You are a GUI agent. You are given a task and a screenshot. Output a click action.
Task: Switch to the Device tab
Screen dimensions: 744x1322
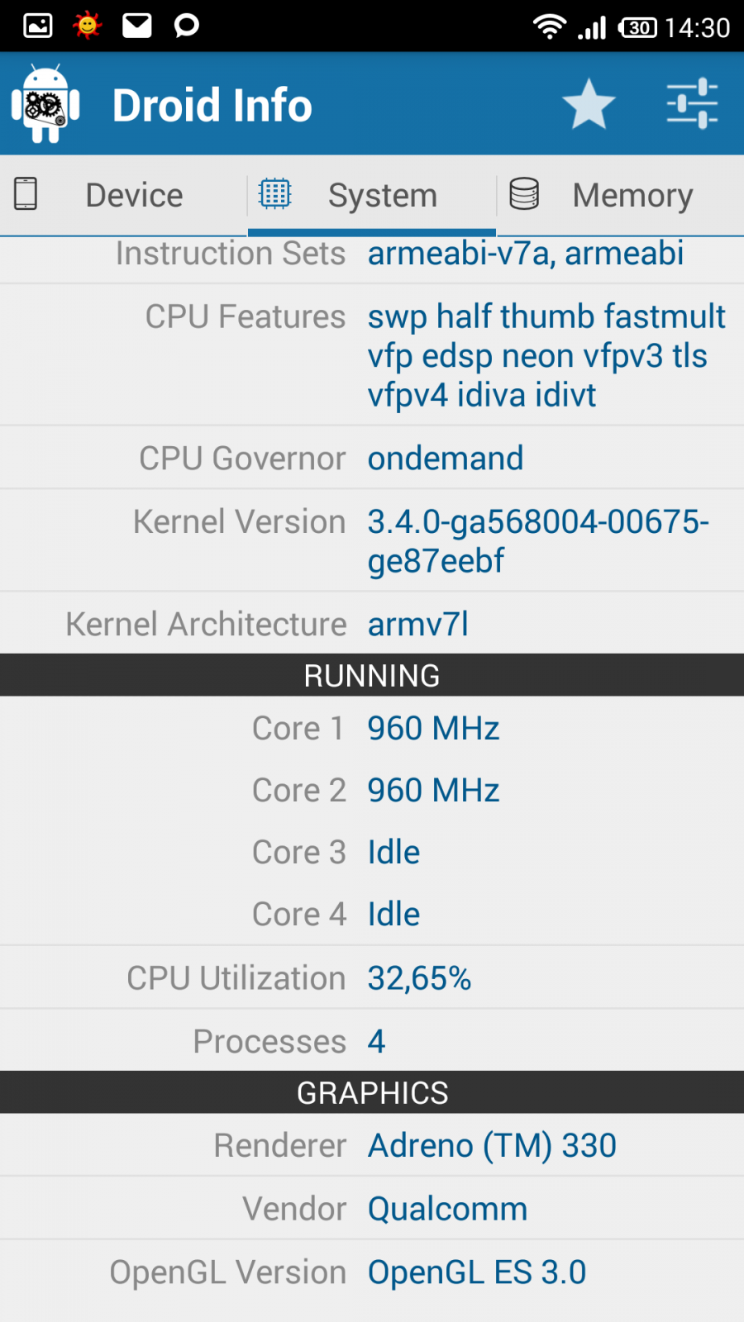pyautogui.click(x=134, y=196)
